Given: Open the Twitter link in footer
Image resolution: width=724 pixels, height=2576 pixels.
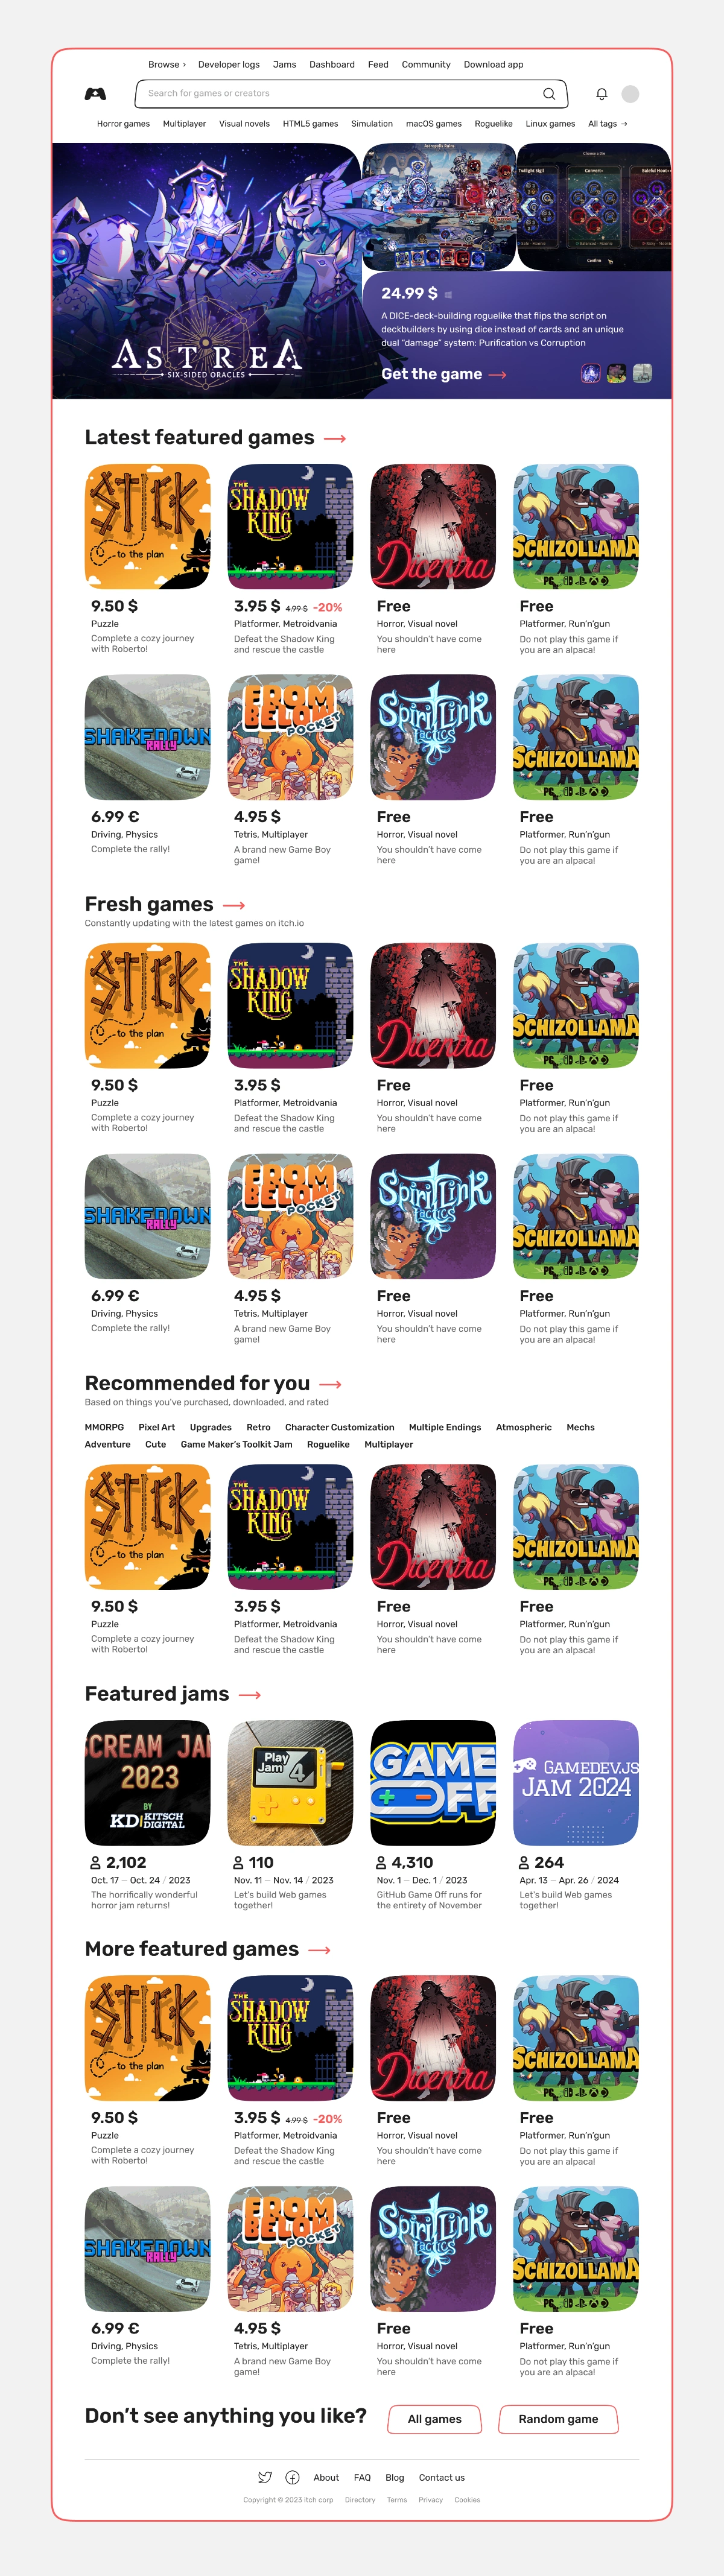Looking at the screenshot, I should click(x=264, y=2477).
